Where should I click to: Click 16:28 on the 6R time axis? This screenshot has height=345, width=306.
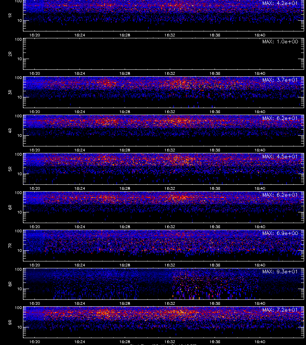125,227
